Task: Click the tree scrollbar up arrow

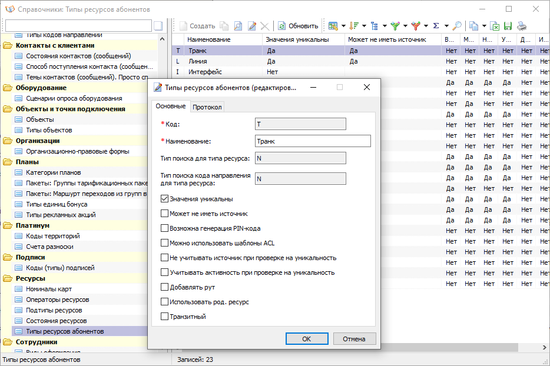Action: 162,39
